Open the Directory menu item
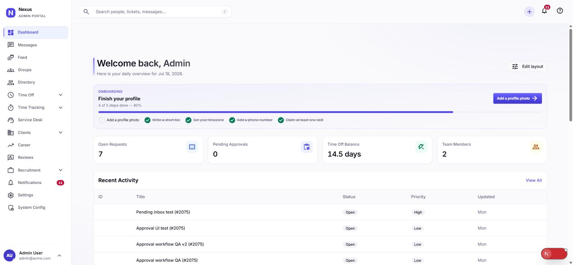The height and width of the screenshot is (265, 573). (36, 82)
